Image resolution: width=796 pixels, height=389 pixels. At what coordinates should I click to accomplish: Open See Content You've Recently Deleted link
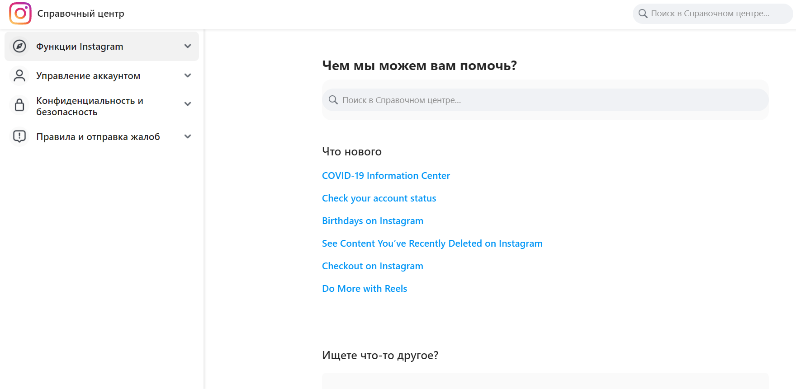(x=432, y=244)
